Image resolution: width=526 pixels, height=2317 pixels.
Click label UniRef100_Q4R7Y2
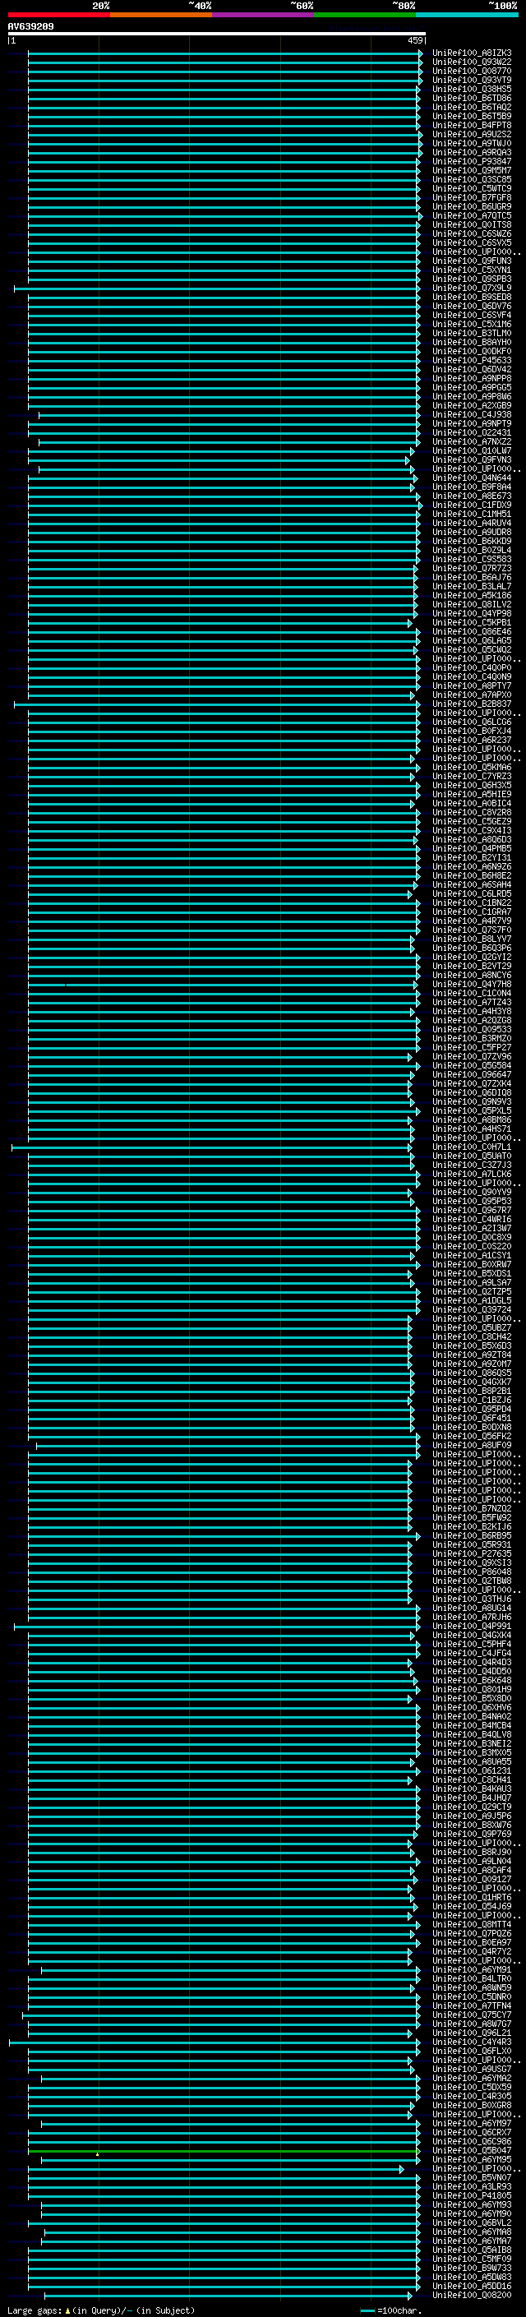472,1952
